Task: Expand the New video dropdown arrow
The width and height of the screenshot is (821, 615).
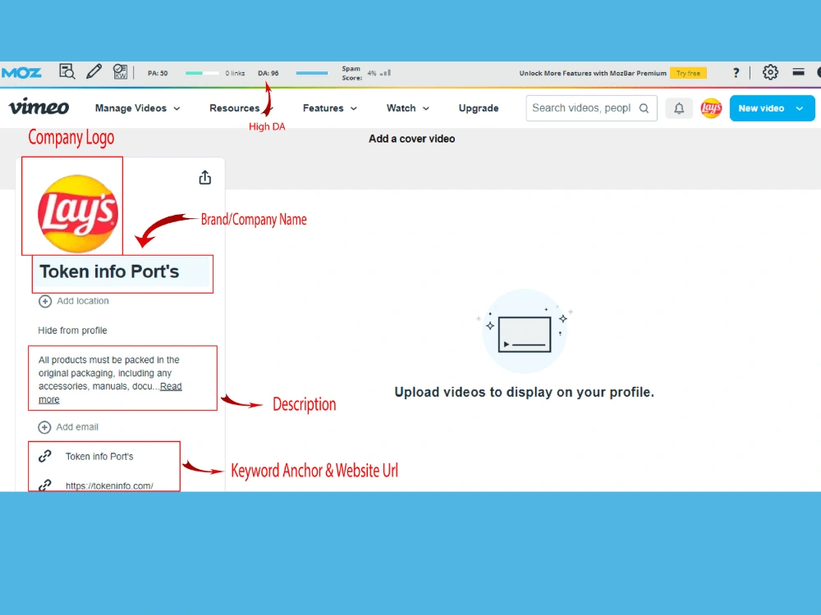Action: pyautogui.click(x=800, y=108)
